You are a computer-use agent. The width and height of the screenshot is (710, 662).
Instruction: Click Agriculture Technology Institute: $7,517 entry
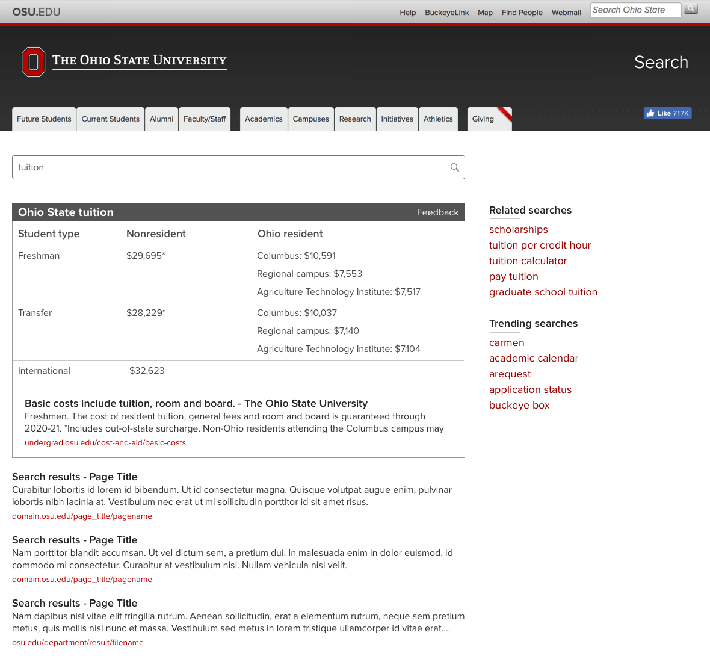pos(338,292)
